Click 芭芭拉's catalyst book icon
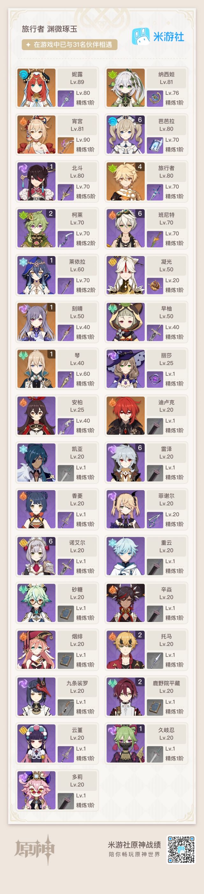Screen dimensions: 204x894 point(155,145)
